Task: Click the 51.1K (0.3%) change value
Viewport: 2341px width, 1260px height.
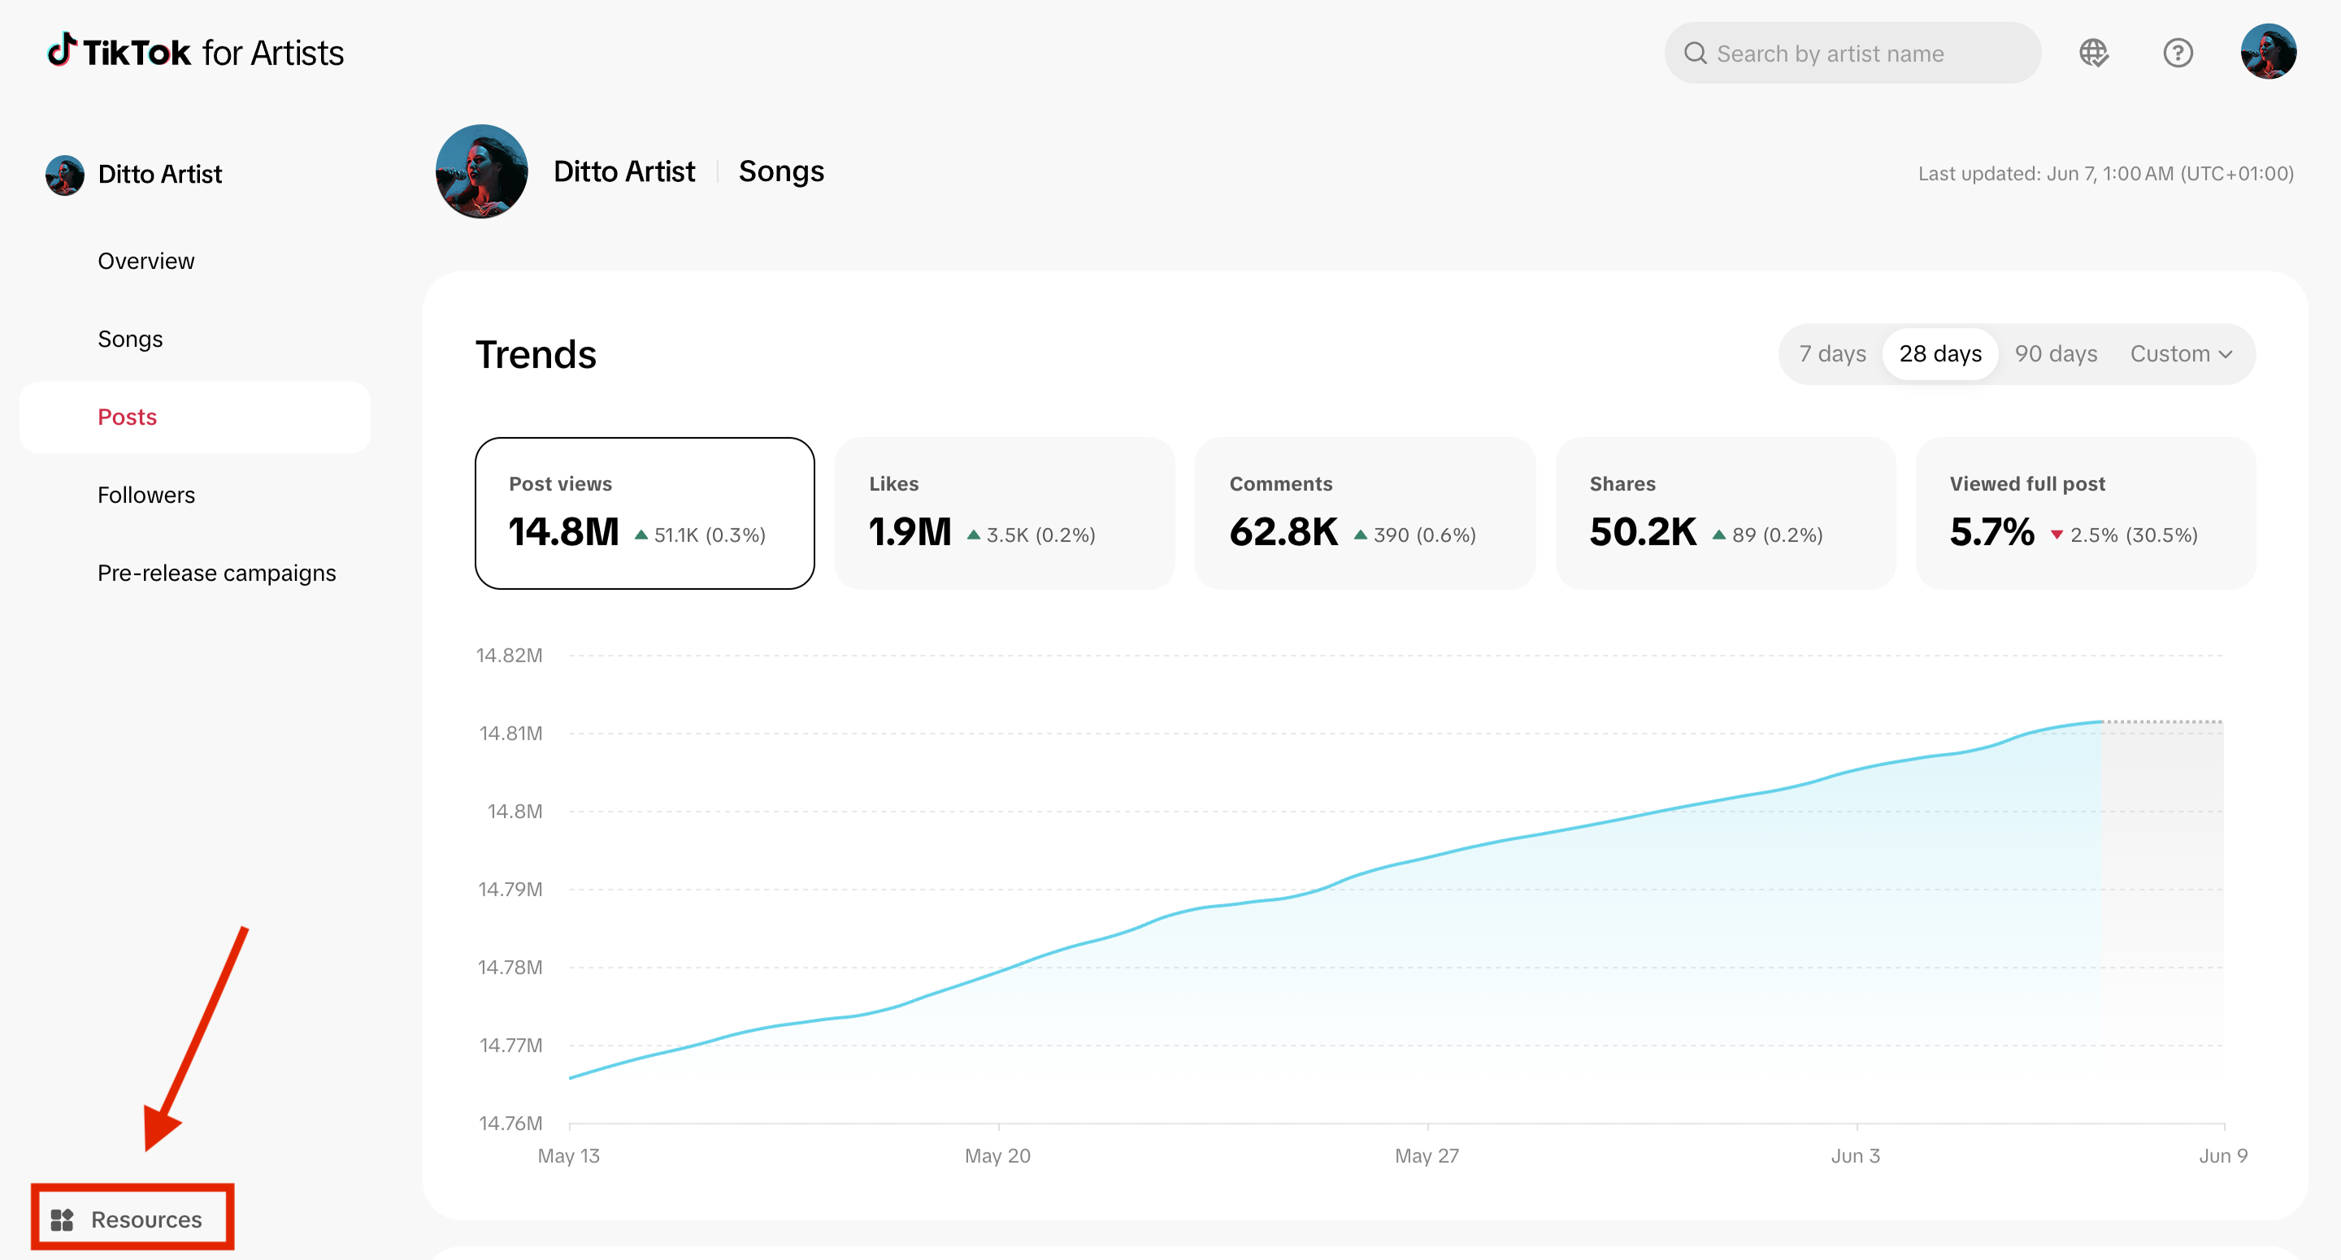Action: pyautogui.click(x=710, y=535)
